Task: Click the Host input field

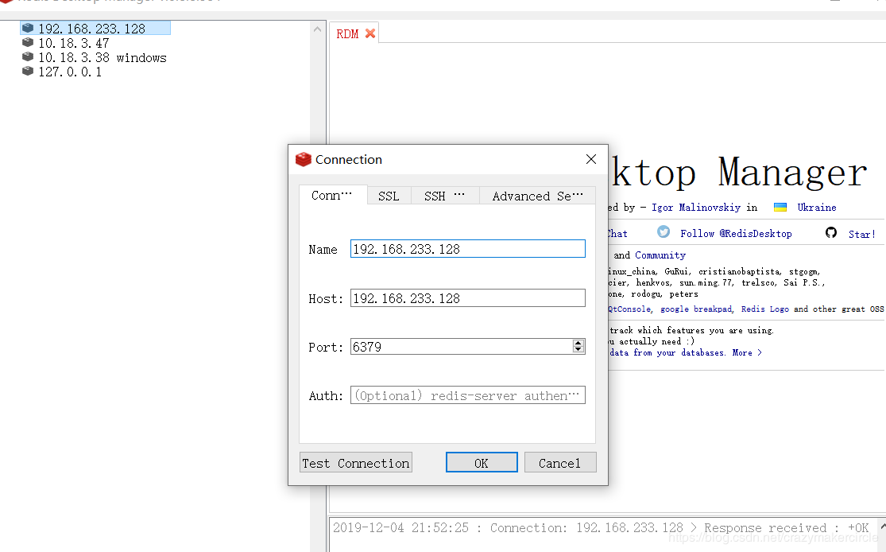Action: pos(468,298)
